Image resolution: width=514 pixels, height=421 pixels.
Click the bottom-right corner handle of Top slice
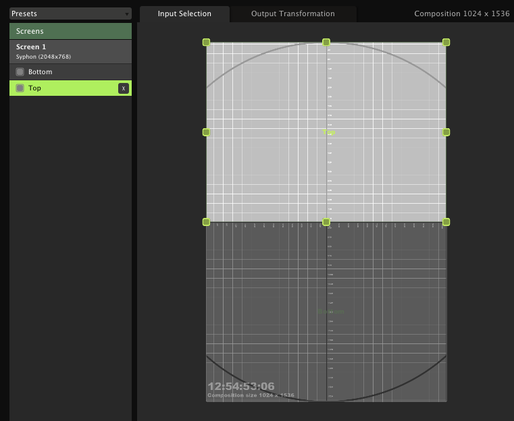tap(446, 222)
